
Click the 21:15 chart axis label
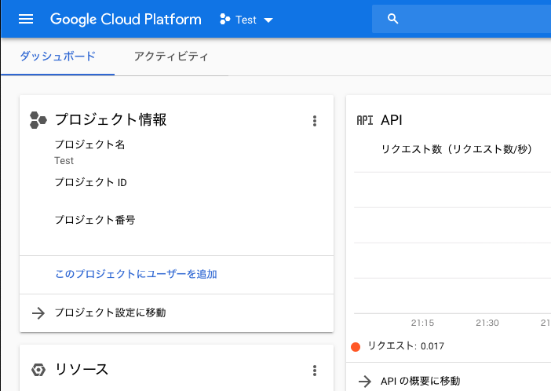(x=423, y=323)
